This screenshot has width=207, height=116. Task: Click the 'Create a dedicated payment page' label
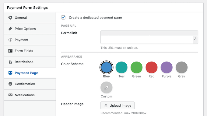tap(95, 18)
